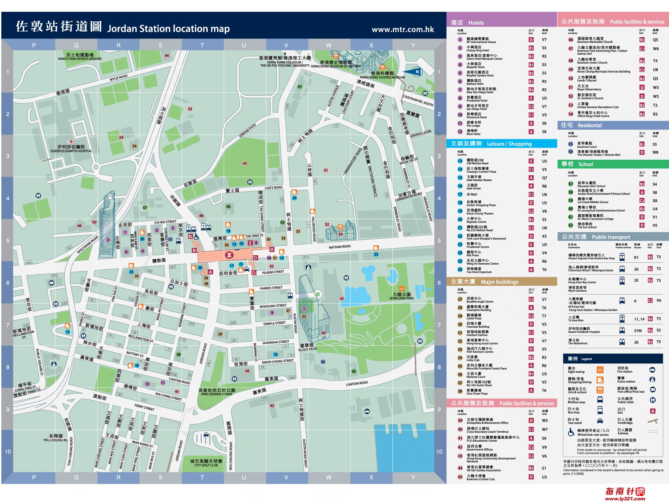Click the www.ly321.com watermark link
Viewport: 669px width, 502px height.
click(625, 499)
